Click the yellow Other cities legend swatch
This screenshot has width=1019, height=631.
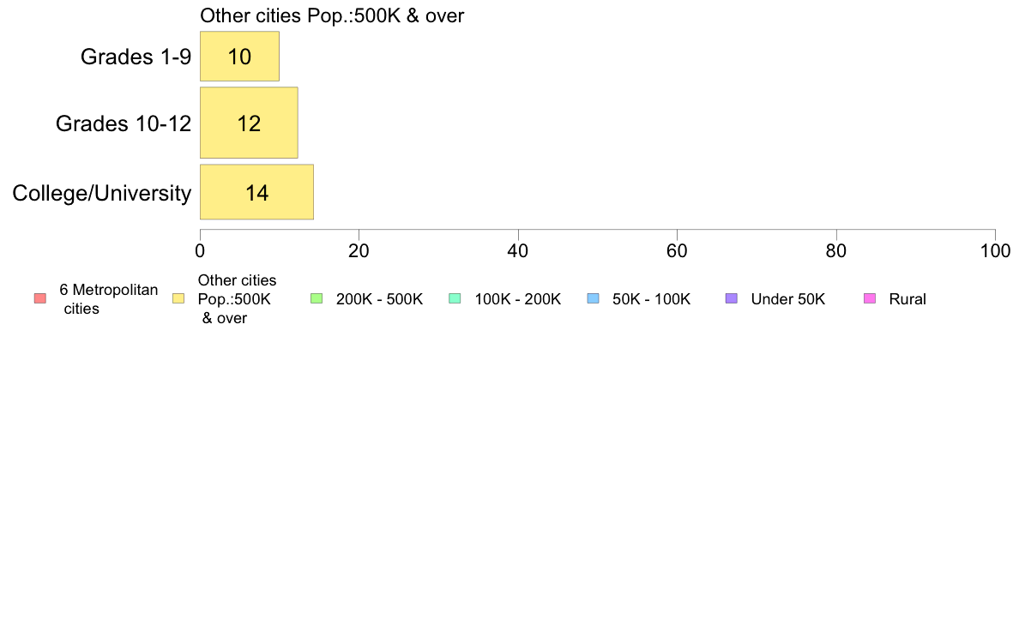tap(178, 299)
